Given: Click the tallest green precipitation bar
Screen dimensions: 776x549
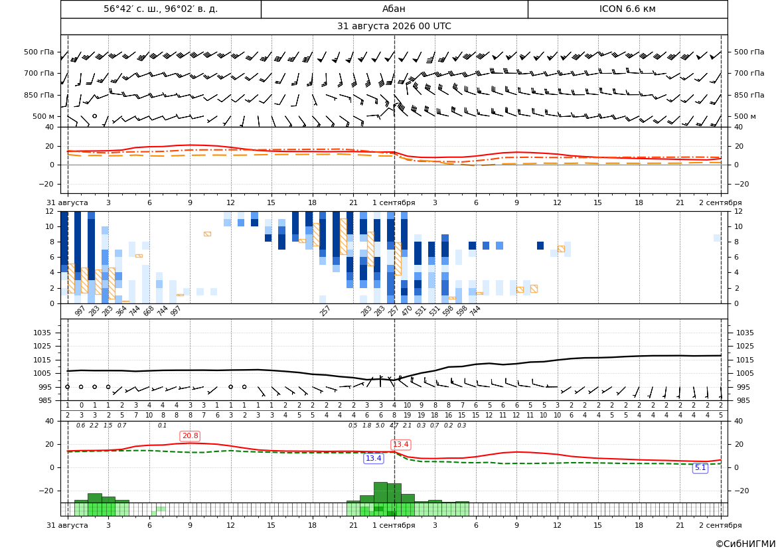Looking at the screenshot, I should tap(380, 493).
